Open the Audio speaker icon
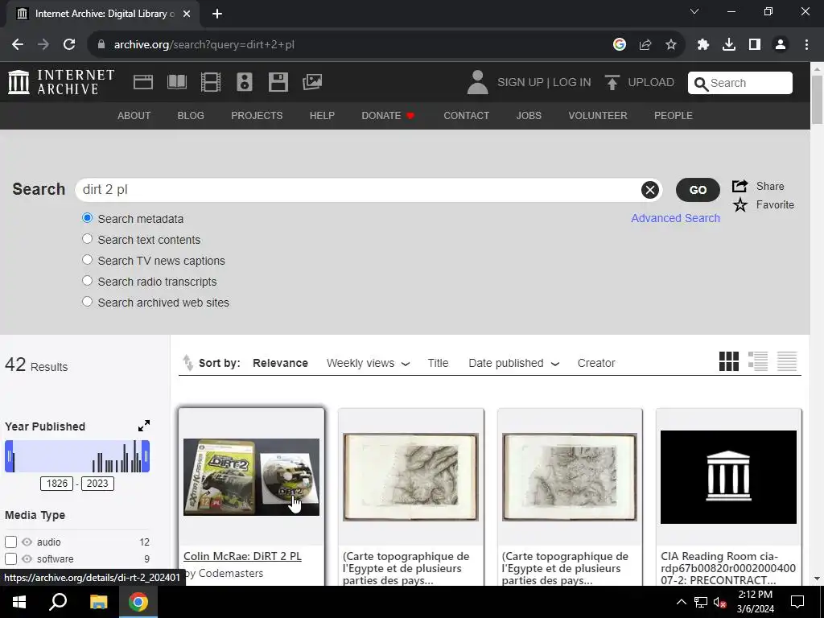This screenshot has height=618, width=824. pyautogui.click(x=245, y=82)
